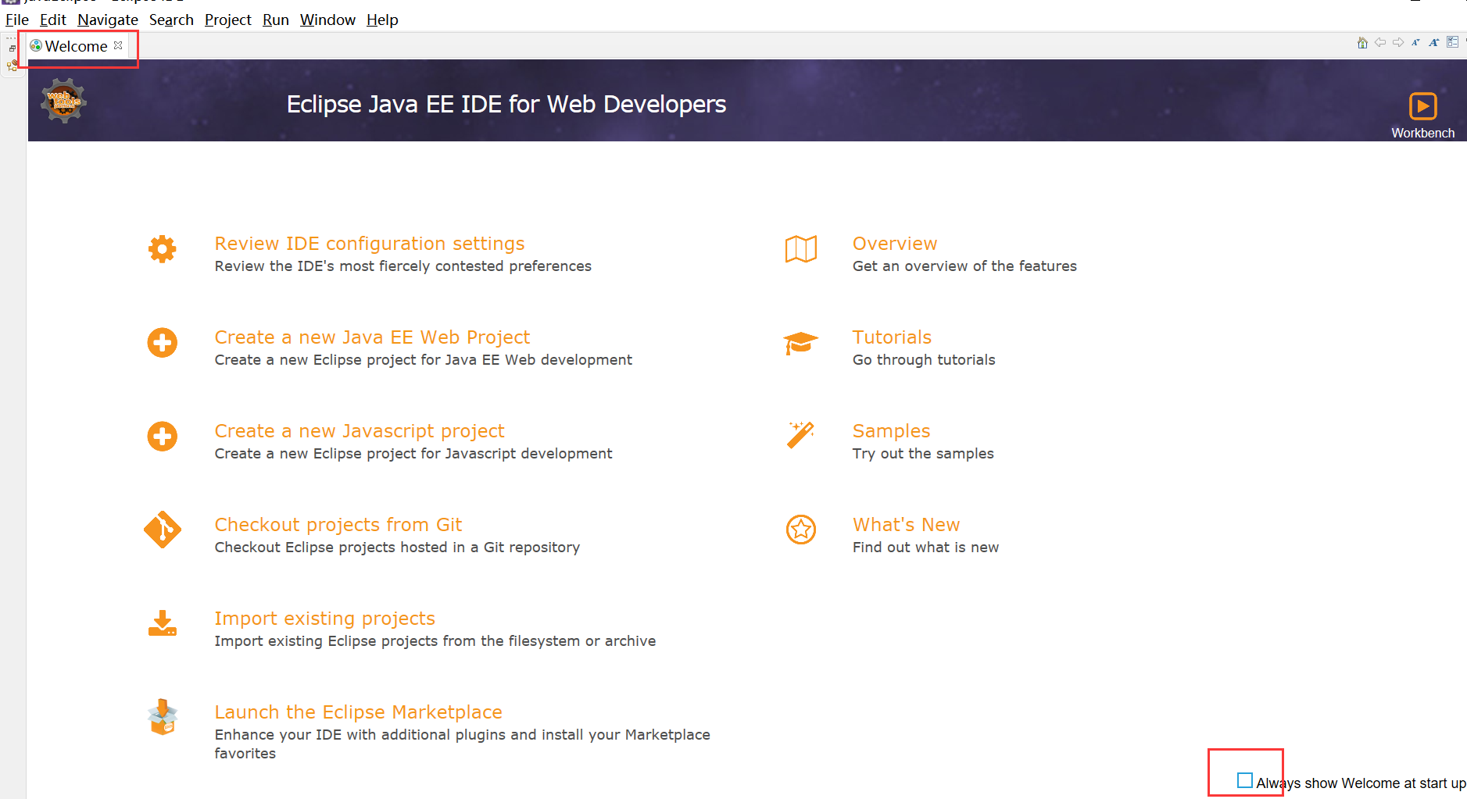Open the Edit menu
The image size is (1467, 799).
pyautogui.click(x=53, y=20)
